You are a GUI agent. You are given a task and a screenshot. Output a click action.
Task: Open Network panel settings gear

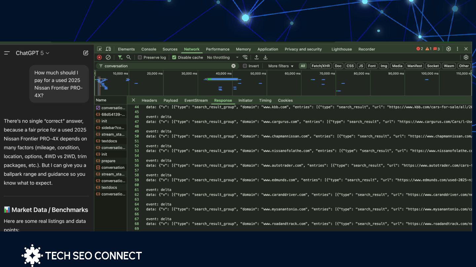tap(466, 57)
